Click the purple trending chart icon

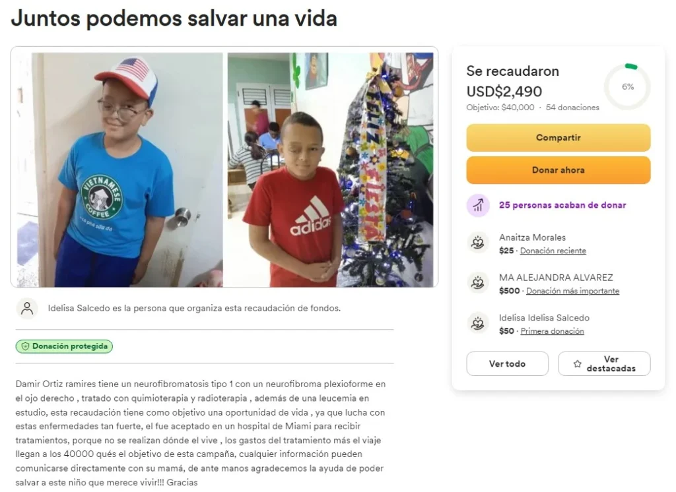(x=478, y=205)
